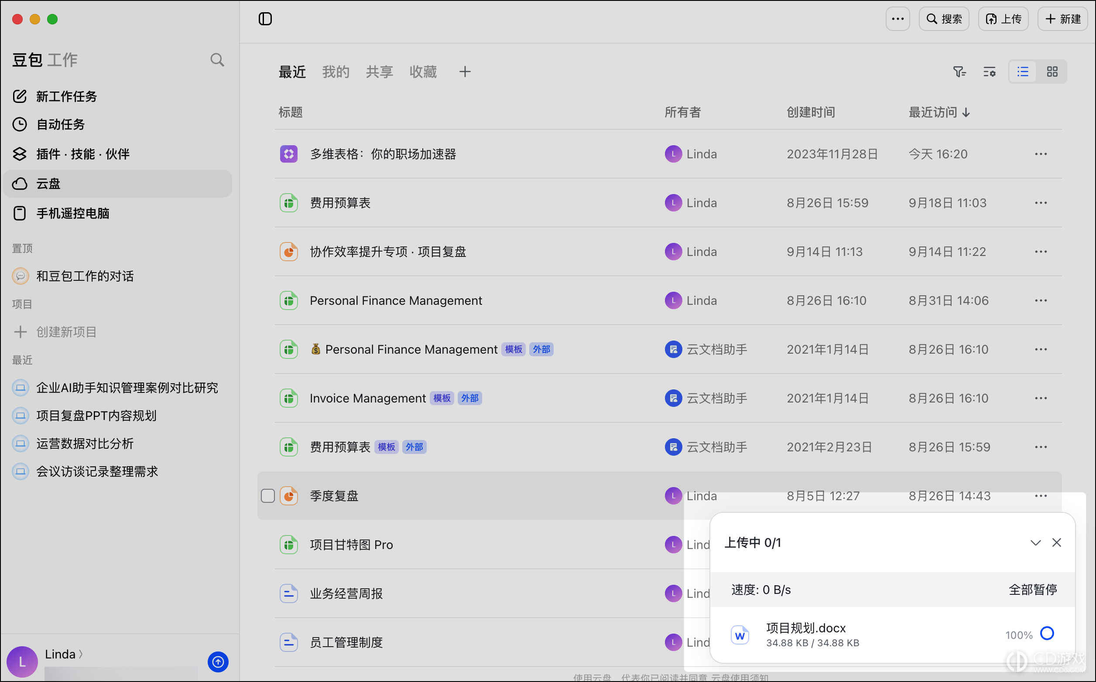Viewport: 1096px width, 682px height.
Task: Toggle the sidebar panel icon
Action: point(265,19)
